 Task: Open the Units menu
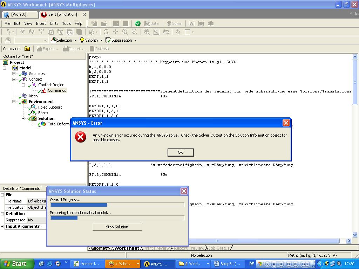54,23
